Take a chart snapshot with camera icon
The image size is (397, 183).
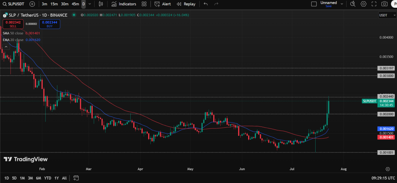(x=384, y=4)
